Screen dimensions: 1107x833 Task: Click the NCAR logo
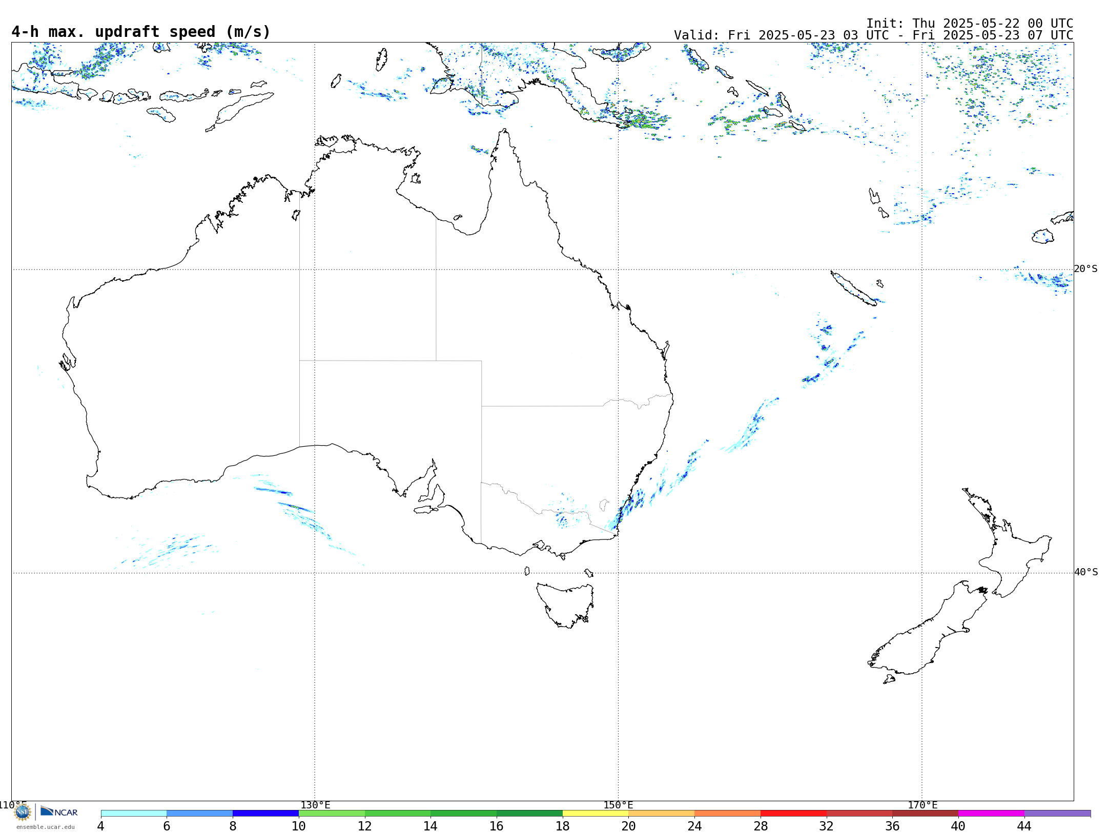tap(59, 811)
